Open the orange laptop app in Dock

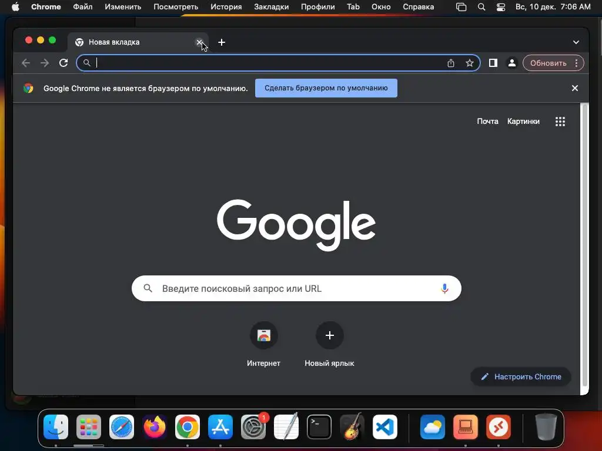[466, 427]
